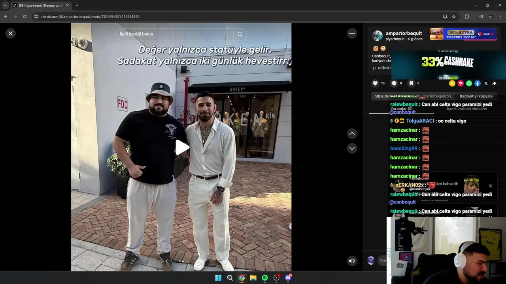Click the 'bossking99' chat username
The width and height of the screenshot is (506, 284).
(404, 149)
